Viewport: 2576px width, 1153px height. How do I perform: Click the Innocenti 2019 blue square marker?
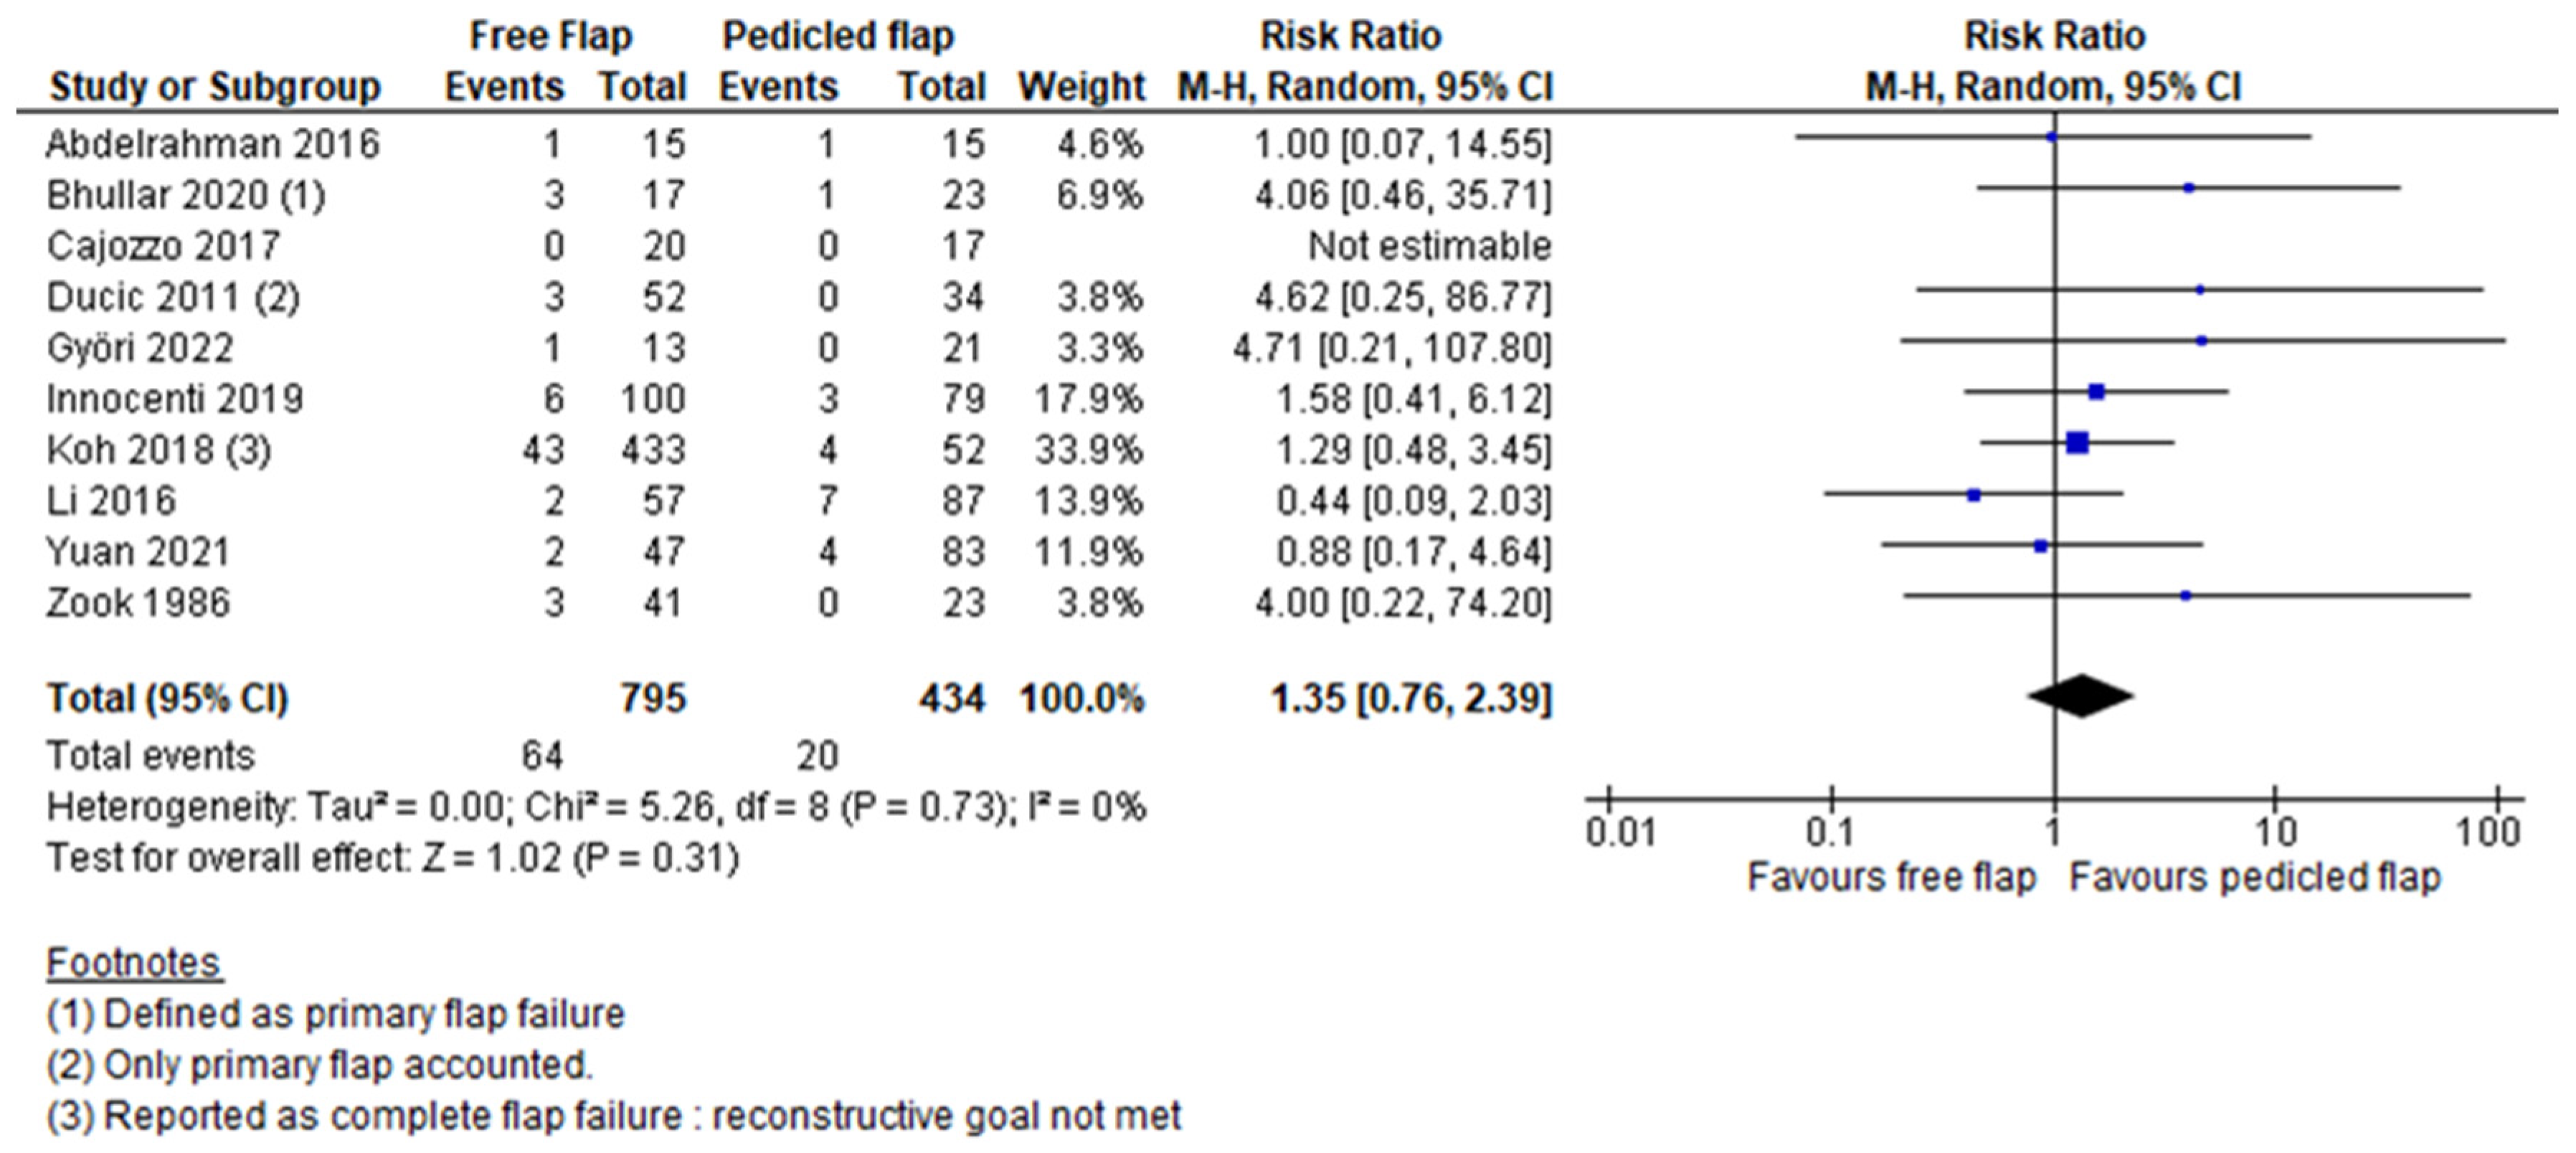click(x=2096, y=392)
